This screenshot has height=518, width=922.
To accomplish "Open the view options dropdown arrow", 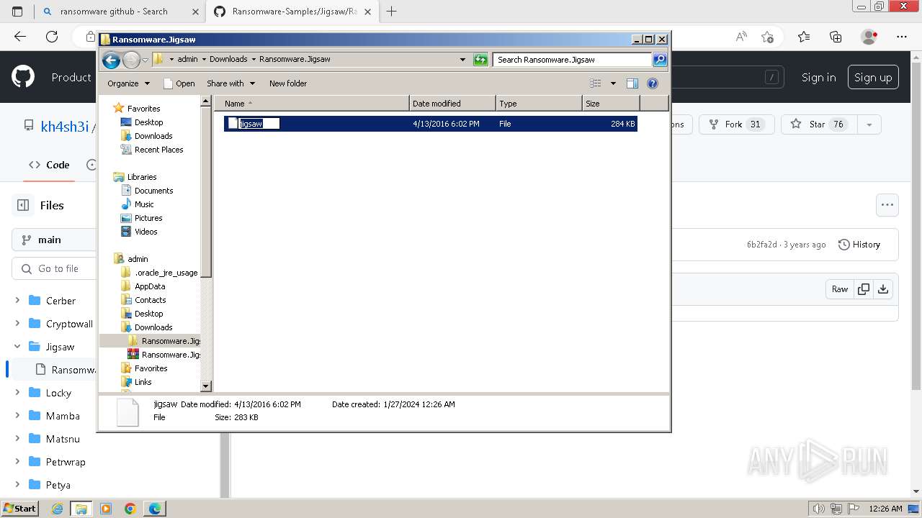I will 613,83.
